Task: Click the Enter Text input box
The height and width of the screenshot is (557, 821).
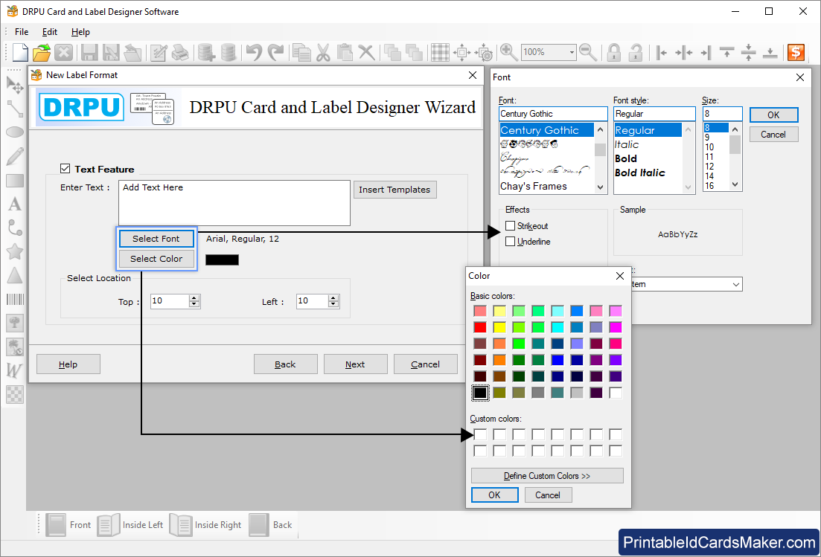Action: pos(234,203)
